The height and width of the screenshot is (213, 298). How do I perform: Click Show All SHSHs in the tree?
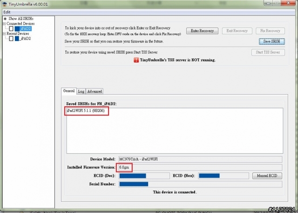point(21,19)
